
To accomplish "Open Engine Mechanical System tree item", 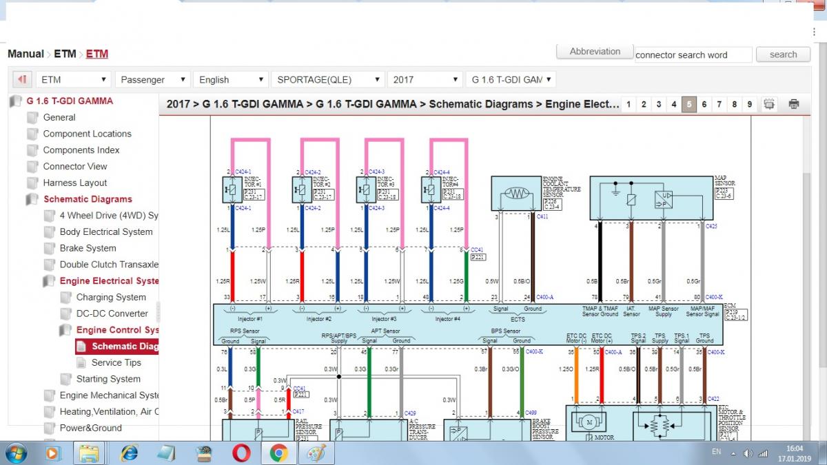I will coord(109,395).
